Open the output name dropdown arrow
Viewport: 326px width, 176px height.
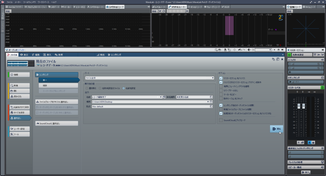coord(160,97)
